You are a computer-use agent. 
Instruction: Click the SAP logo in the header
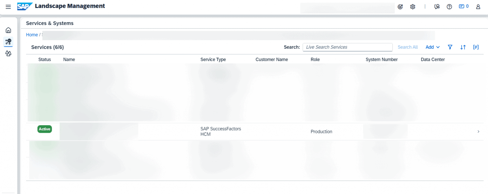[25, 6]
